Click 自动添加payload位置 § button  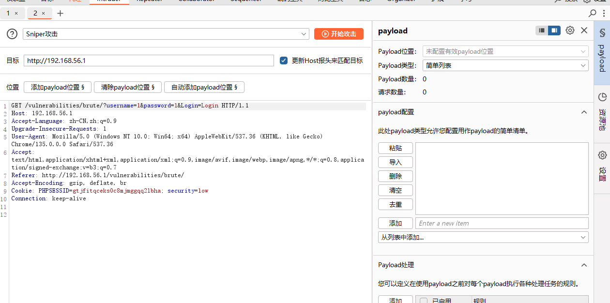[204, 87]
